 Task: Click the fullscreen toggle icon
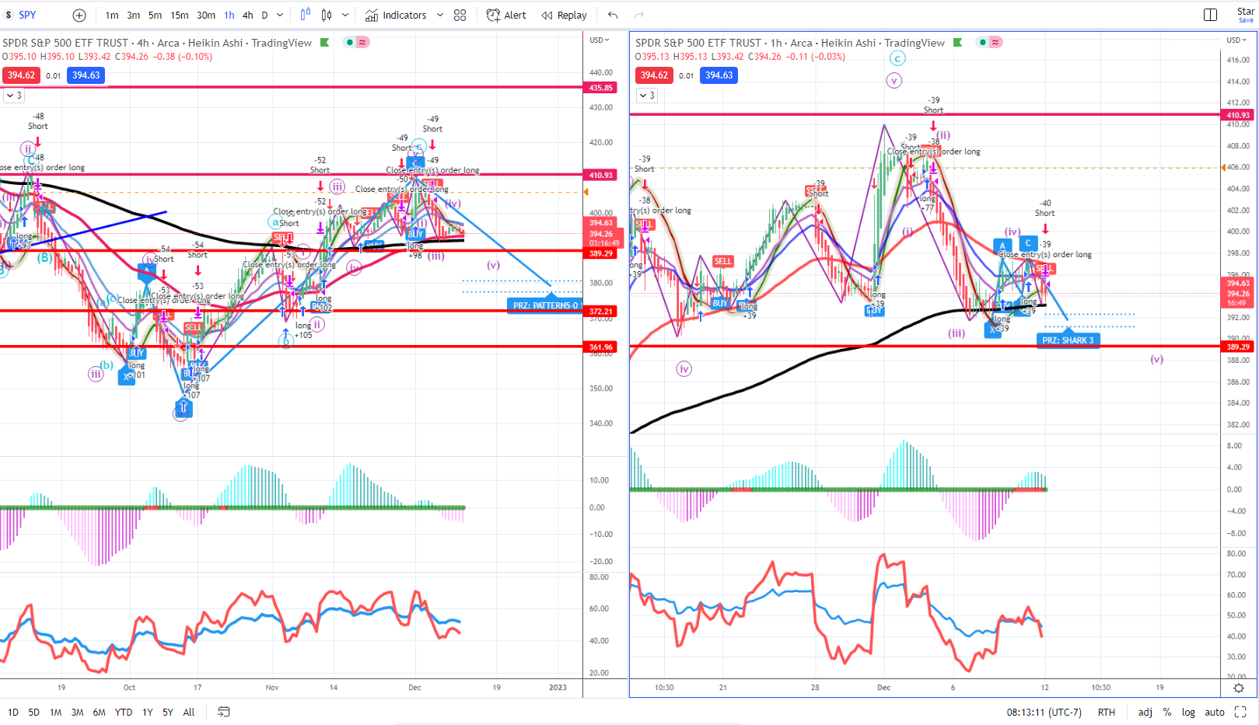(1240, 712)
